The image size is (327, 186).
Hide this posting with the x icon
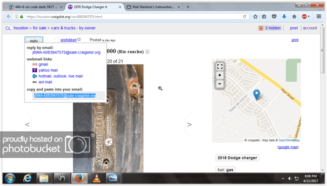[148, 52]
